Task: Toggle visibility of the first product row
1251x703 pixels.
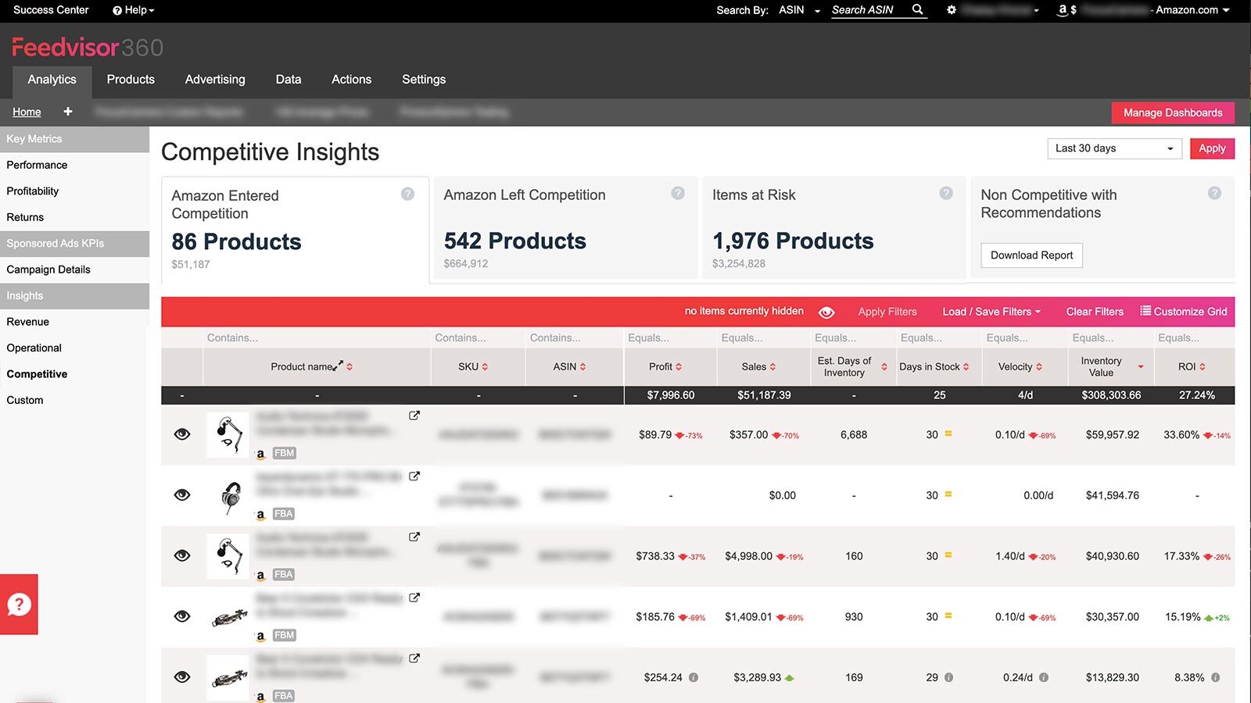Action: pyautogui.click(x=182, y=434)
